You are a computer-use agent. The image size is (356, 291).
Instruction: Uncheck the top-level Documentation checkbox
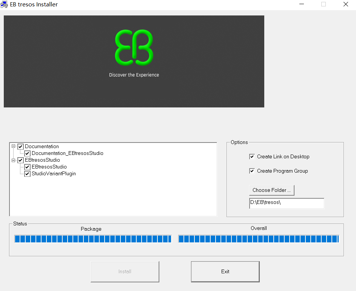pyautogui.click(x=20, y=147)
